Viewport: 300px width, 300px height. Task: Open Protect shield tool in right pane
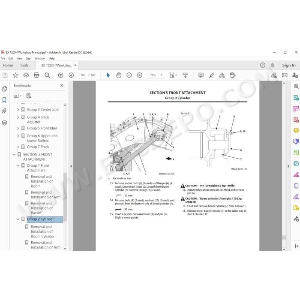[x=296, y=186]
